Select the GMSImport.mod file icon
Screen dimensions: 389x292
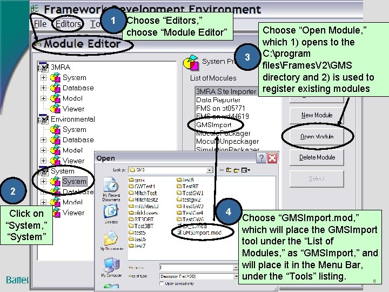coord(179,233)
